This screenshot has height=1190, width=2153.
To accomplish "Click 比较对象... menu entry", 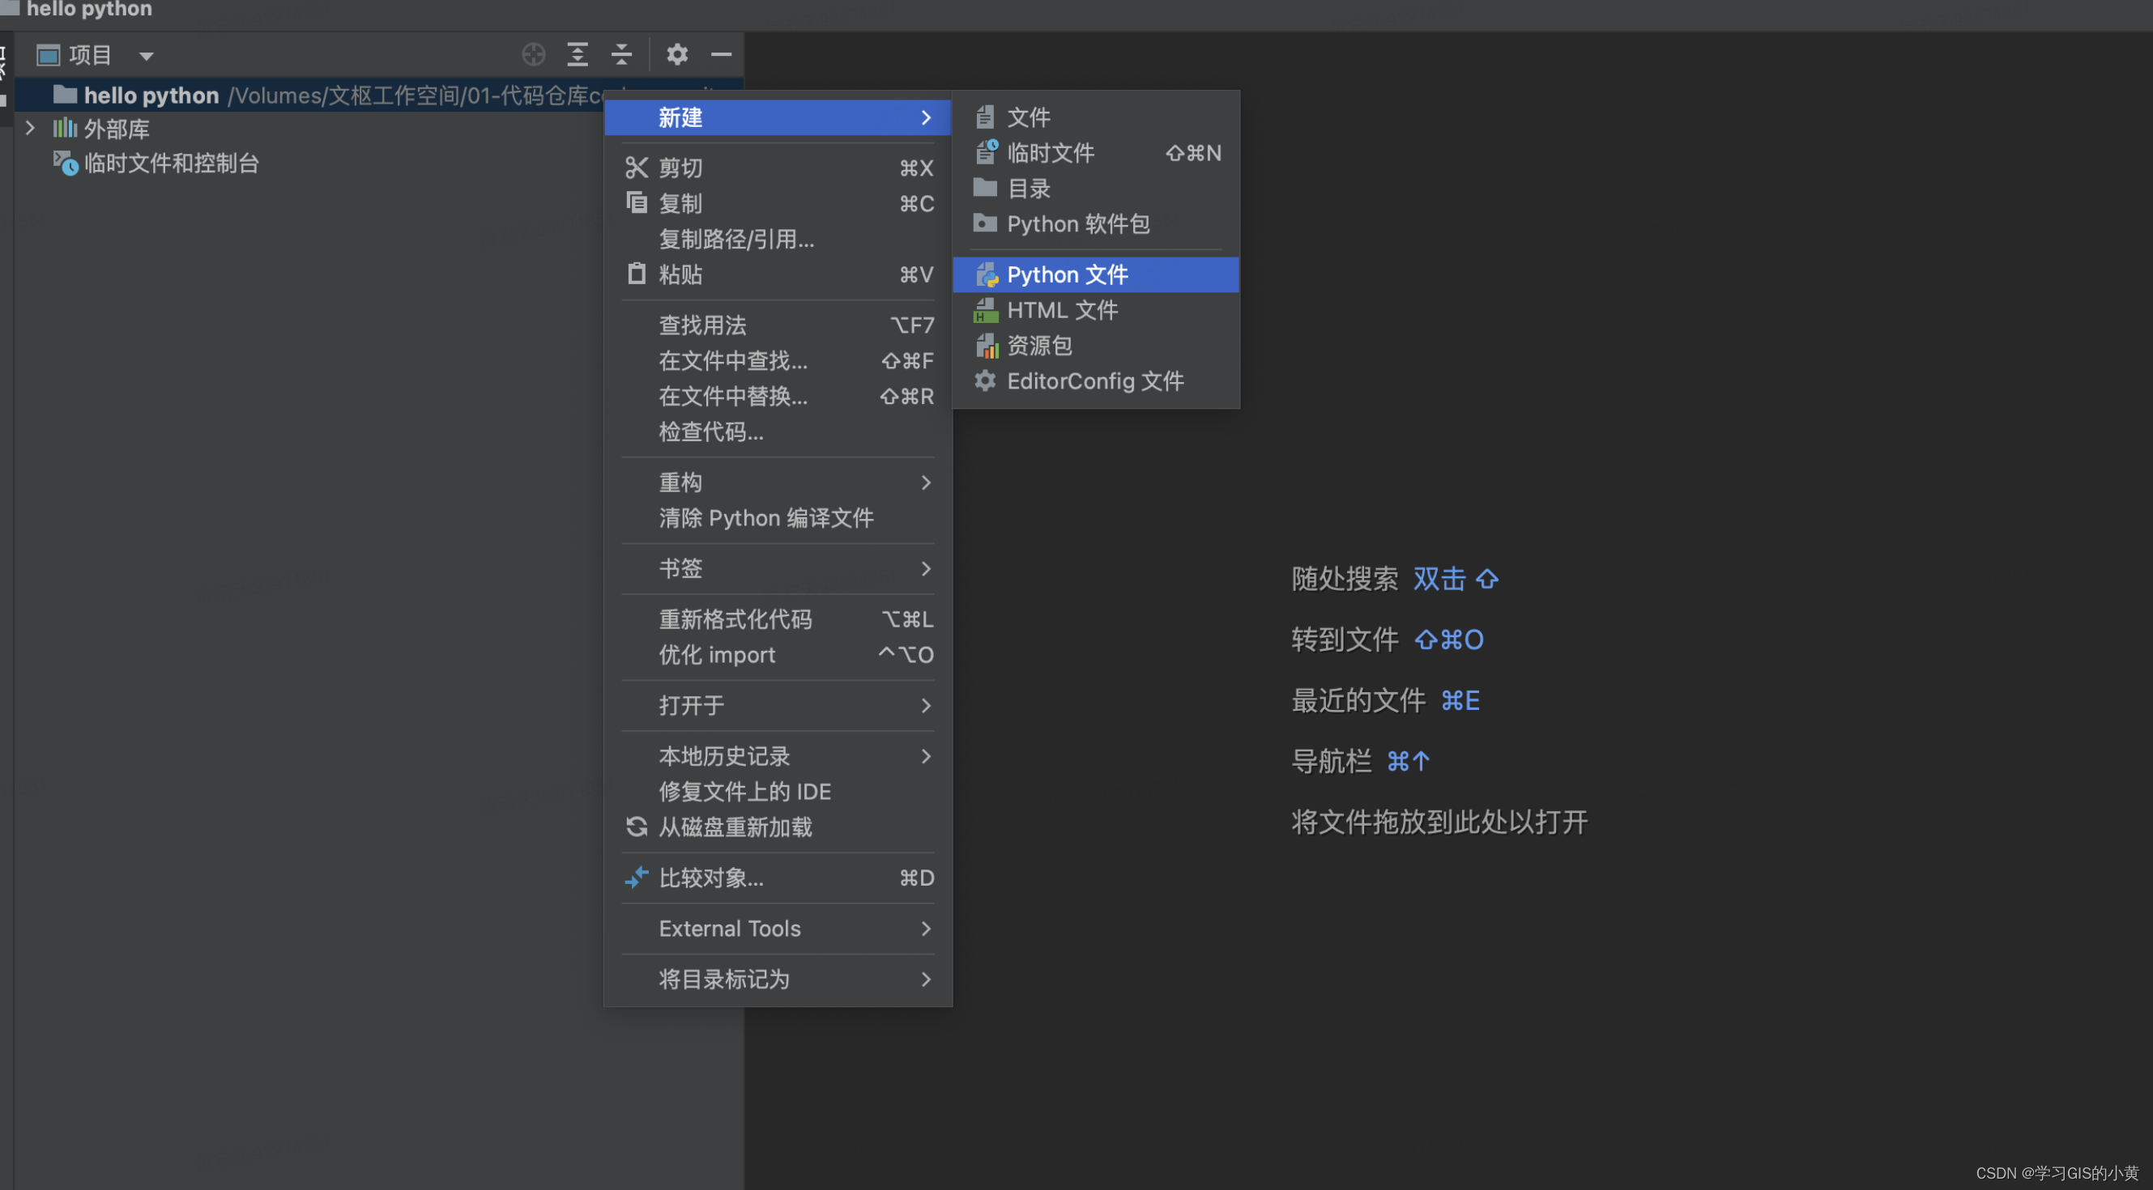I will pos(710,878).
